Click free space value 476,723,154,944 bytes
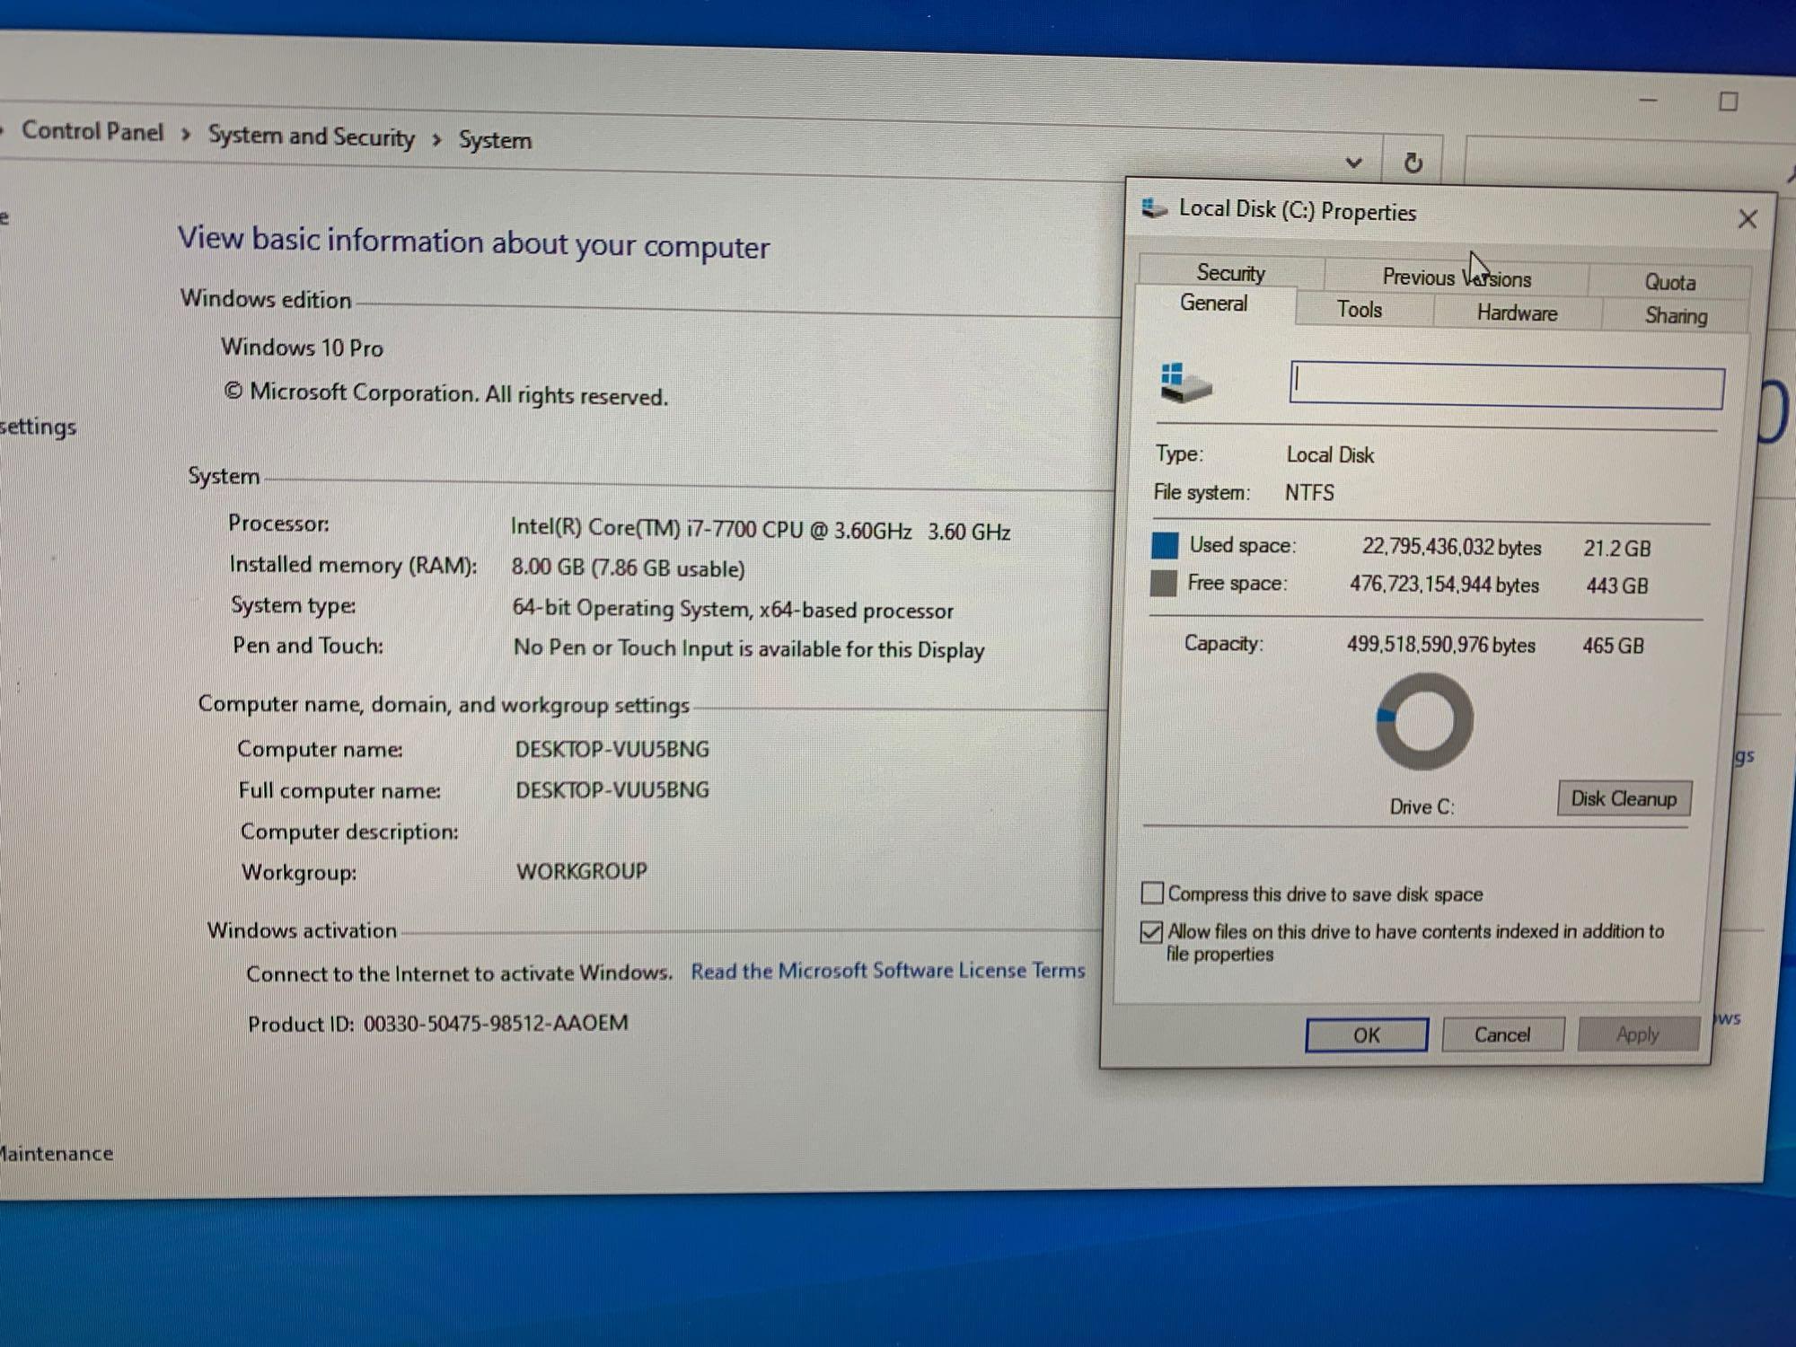1796x1347 pixels. pyautogui.click(x=1444, y=585)
